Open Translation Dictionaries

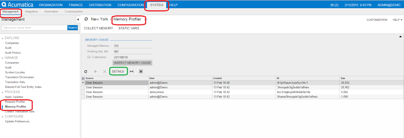tap(19, 77)
